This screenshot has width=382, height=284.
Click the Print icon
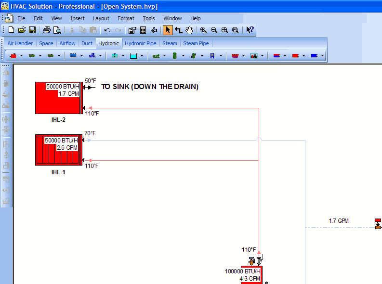click(47, 30)
